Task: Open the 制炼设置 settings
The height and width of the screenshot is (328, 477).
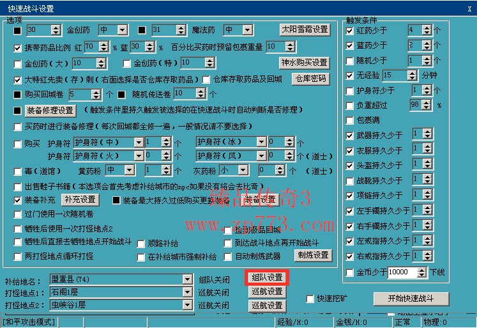Action: (x=312, y=255)
